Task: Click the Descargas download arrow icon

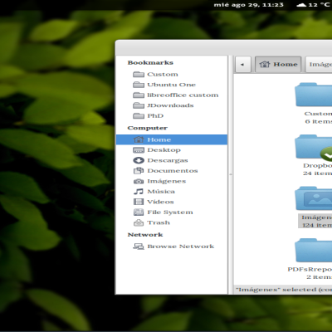Action: pos(139,160)
